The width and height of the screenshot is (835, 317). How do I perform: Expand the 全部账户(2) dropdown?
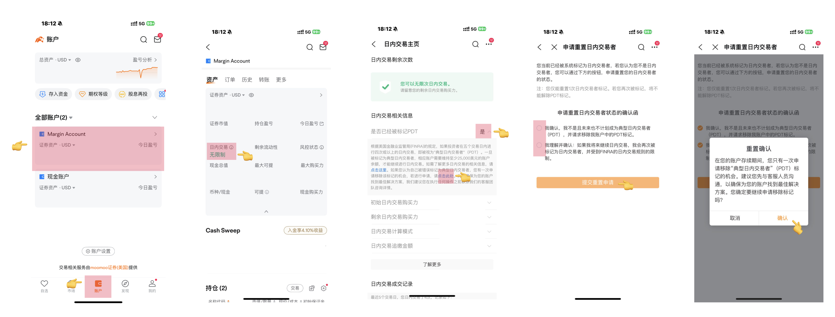(x=54, y=117)
